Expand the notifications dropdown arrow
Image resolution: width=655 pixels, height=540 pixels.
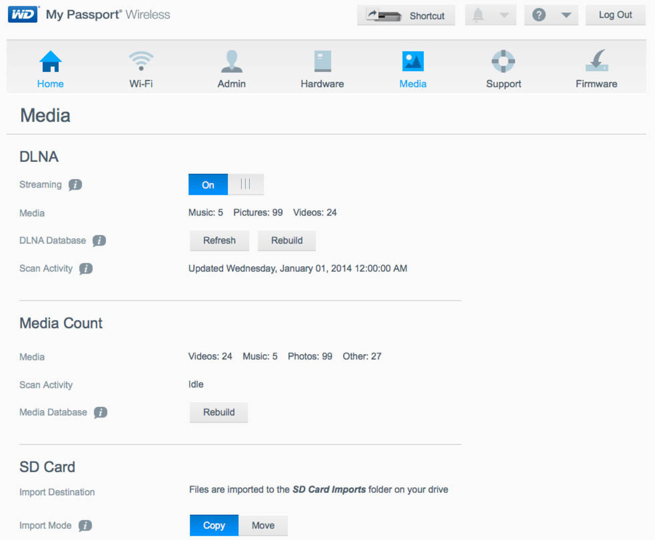point(504,16)
